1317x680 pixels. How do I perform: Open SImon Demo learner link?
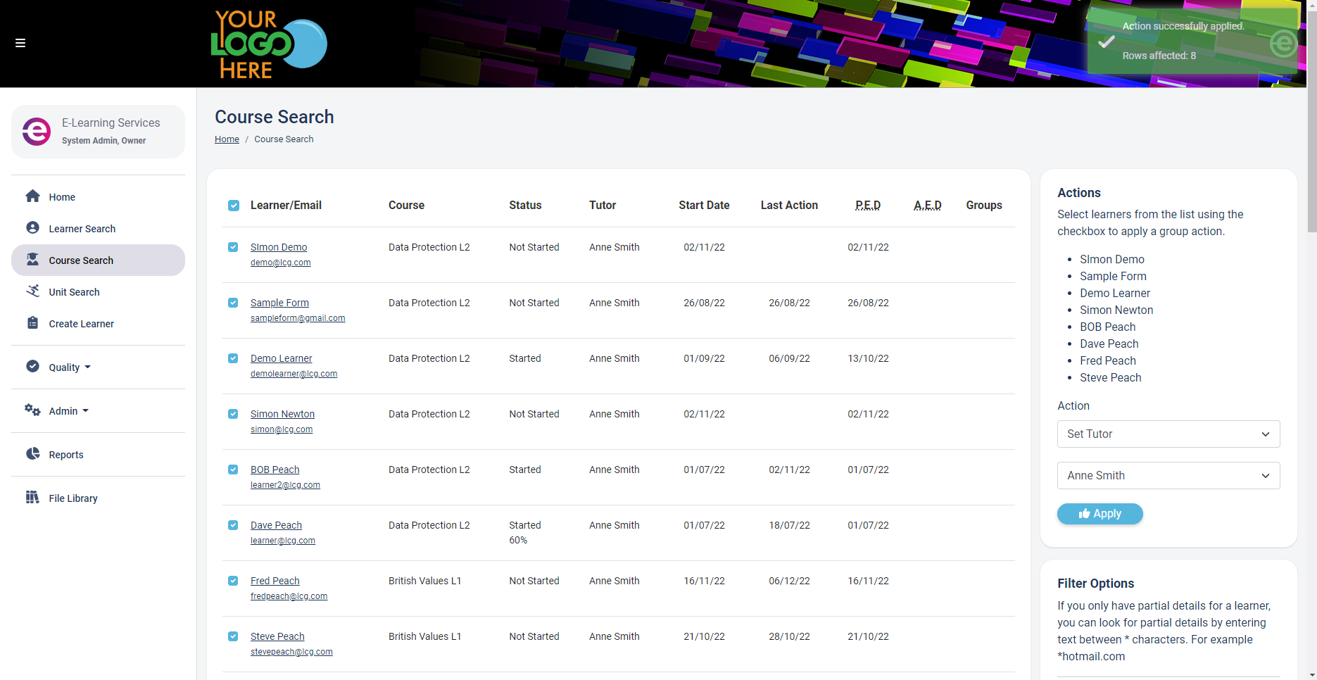coord(279,247)
